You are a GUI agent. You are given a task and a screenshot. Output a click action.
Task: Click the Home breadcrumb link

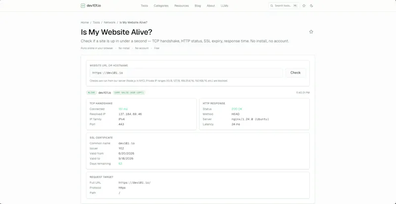[x=85, y=22]
